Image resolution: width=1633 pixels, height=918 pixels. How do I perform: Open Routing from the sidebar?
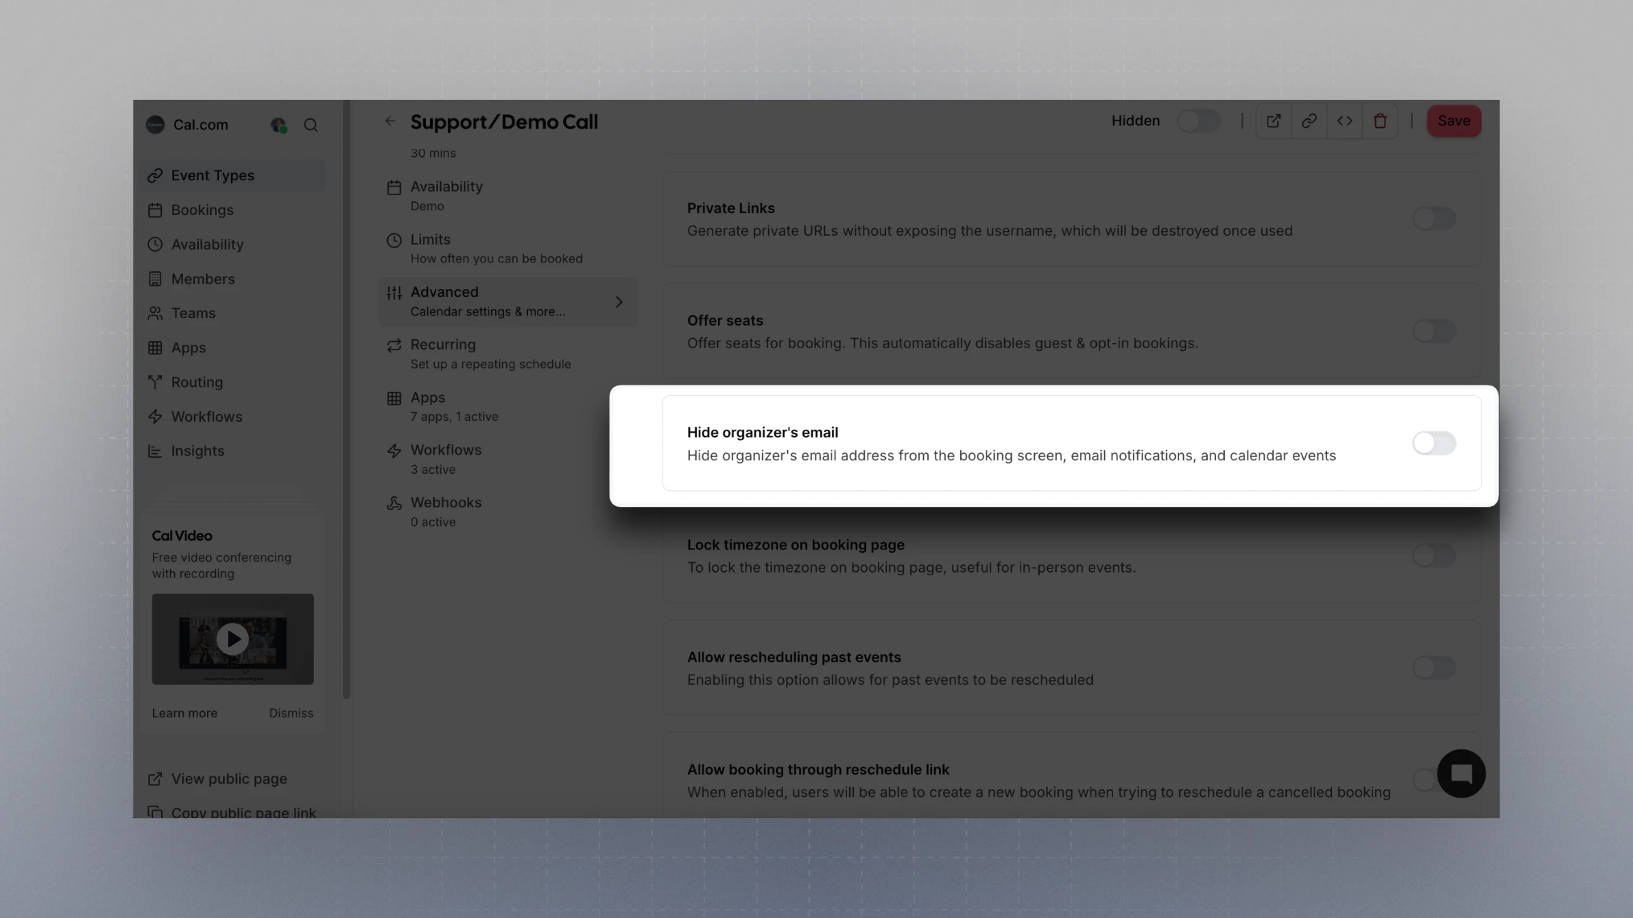pyautogui.click(x=197, y=382)
